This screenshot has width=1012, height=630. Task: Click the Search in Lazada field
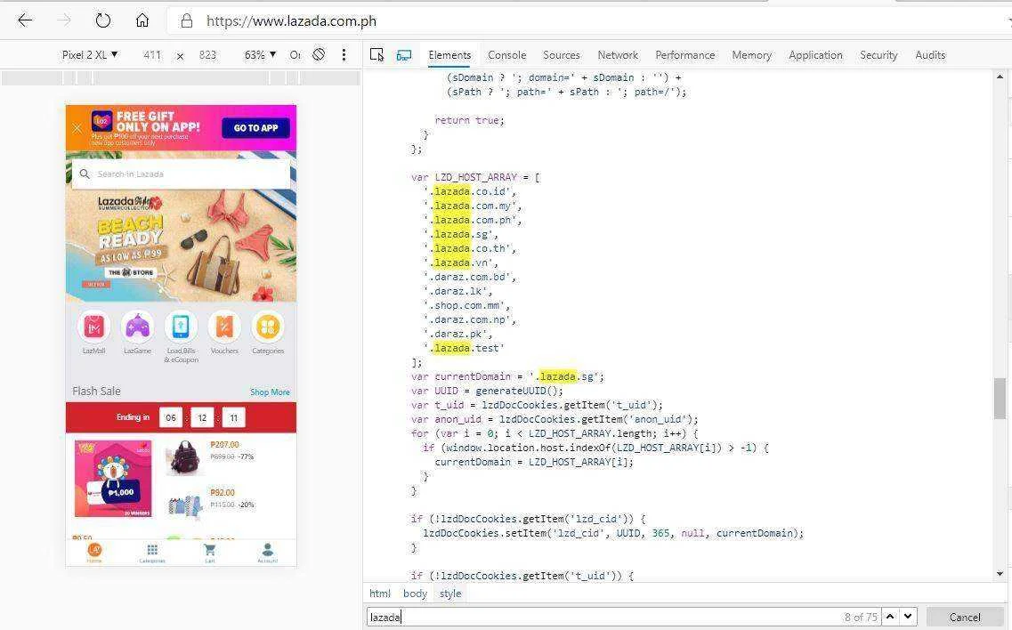tap(181, 174)
